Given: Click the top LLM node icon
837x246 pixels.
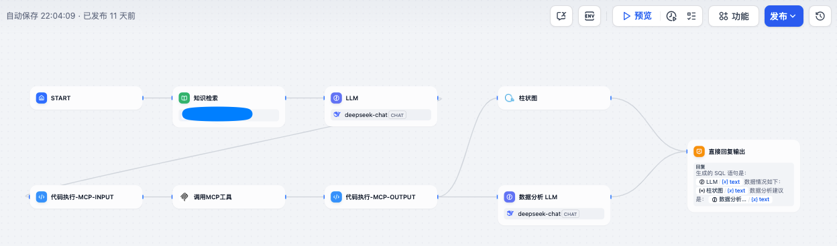Looking at the screenshot, I should [x=336, y=98].
